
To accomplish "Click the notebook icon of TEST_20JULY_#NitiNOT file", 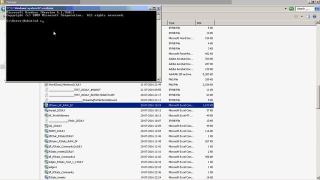I will pyautogui.click(x=46, y=89).
